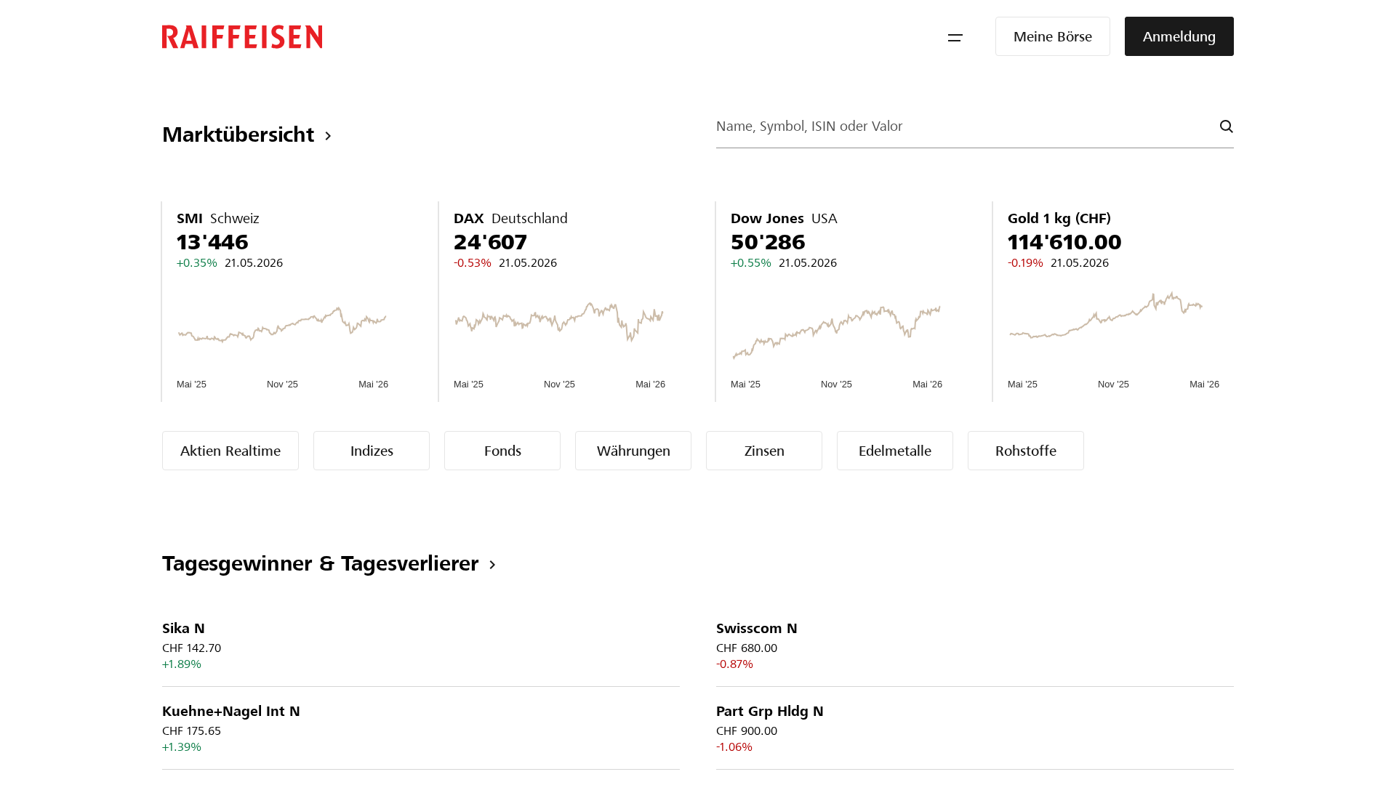Screen dimensions: 1396x785
Task: Click Swisscom N change -0.87%
Action: click(x=734, y=664)
